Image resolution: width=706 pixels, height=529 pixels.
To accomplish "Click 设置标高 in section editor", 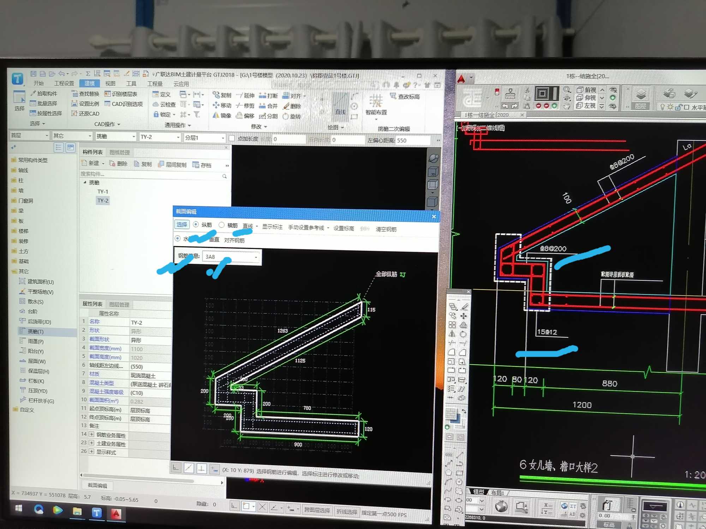I will (x=343, y=228).
